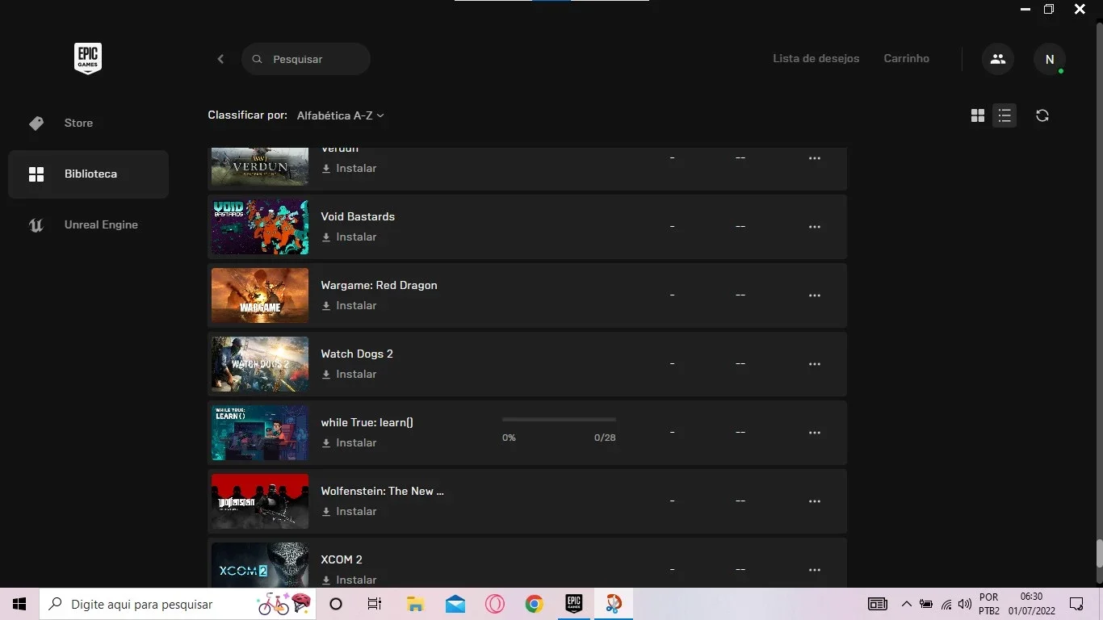The image size is (1103, 620).
Task: Open the friends list icon
Action: click(998, 59)
